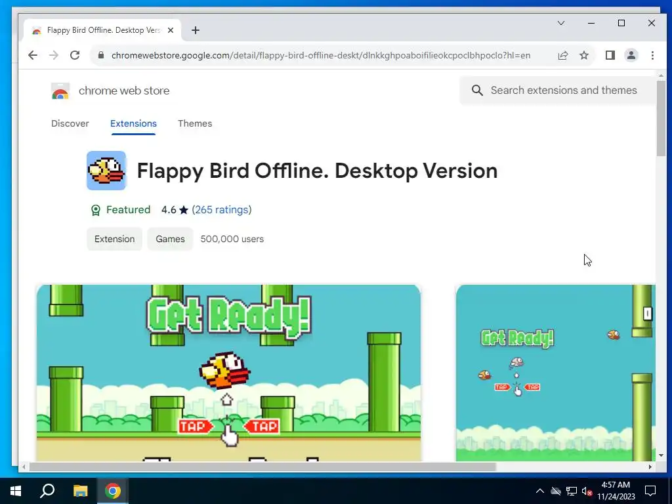Click the address bar URL

click(320, 55)
